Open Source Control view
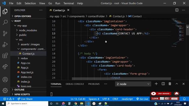This screenshot has width=189, height=106. click(5, 33)
